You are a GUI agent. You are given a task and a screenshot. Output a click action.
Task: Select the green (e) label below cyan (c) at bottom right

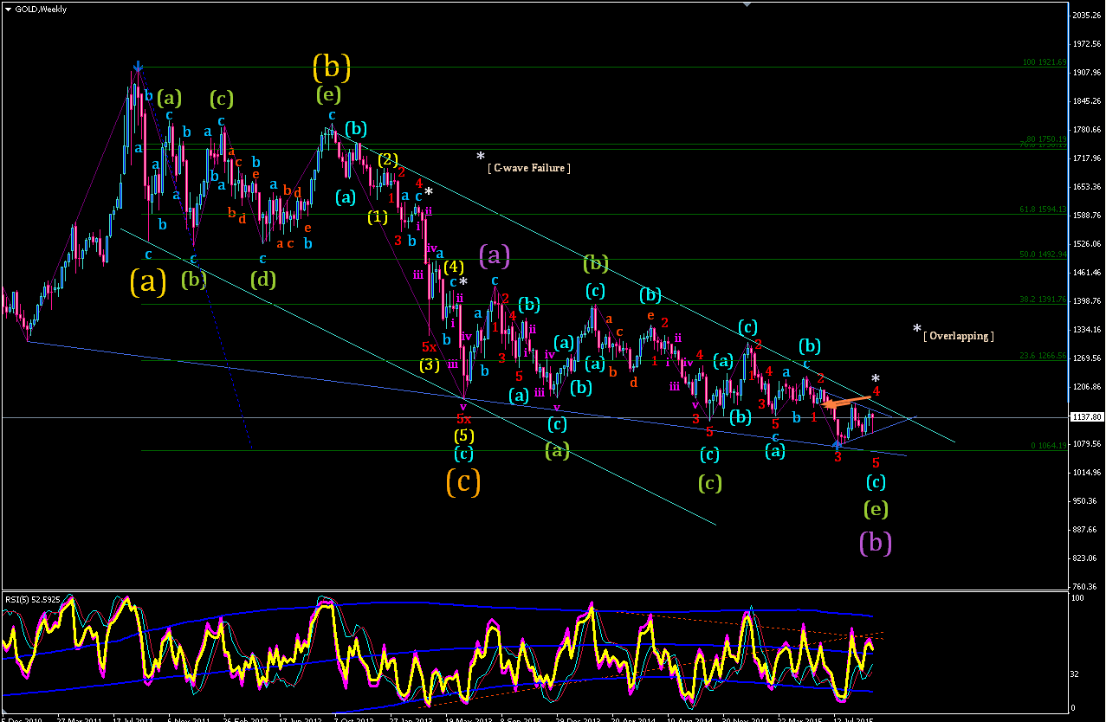(x=876, y=508)
